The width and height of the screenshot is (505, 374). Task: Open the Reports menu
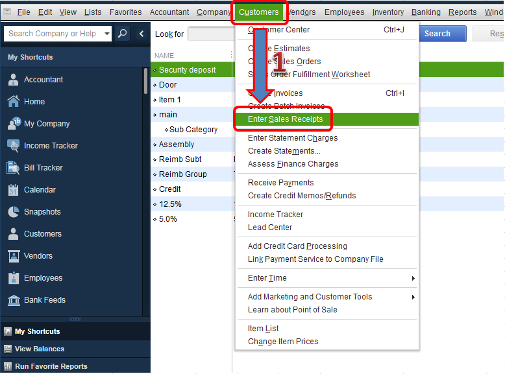pyautogui.click(x=463, y=12)
